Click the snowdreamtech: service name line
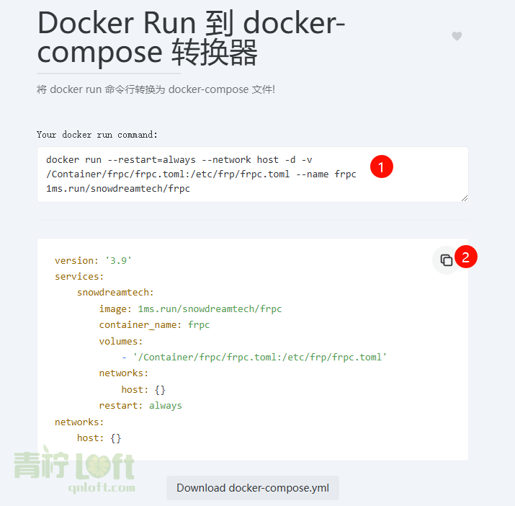 tap(115, 293)
